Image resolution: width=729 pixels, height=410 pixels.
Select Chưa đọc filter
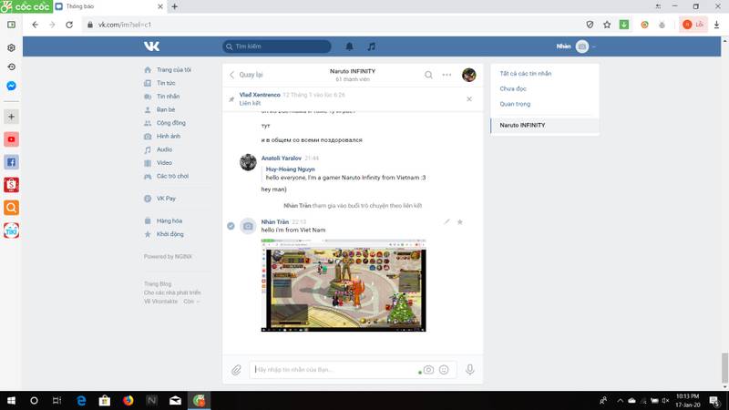[x=513, y=88]
